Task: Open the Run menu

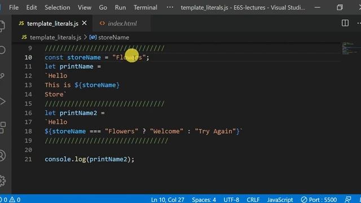Action: [x=120, y=7]
